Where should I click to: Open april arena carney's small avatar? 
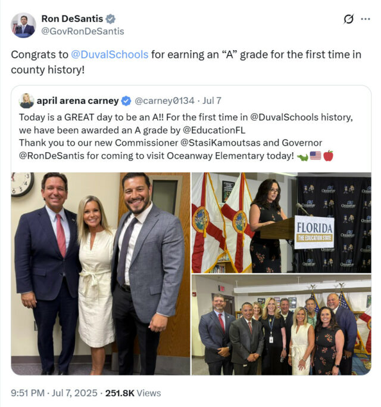coord(26,101)
